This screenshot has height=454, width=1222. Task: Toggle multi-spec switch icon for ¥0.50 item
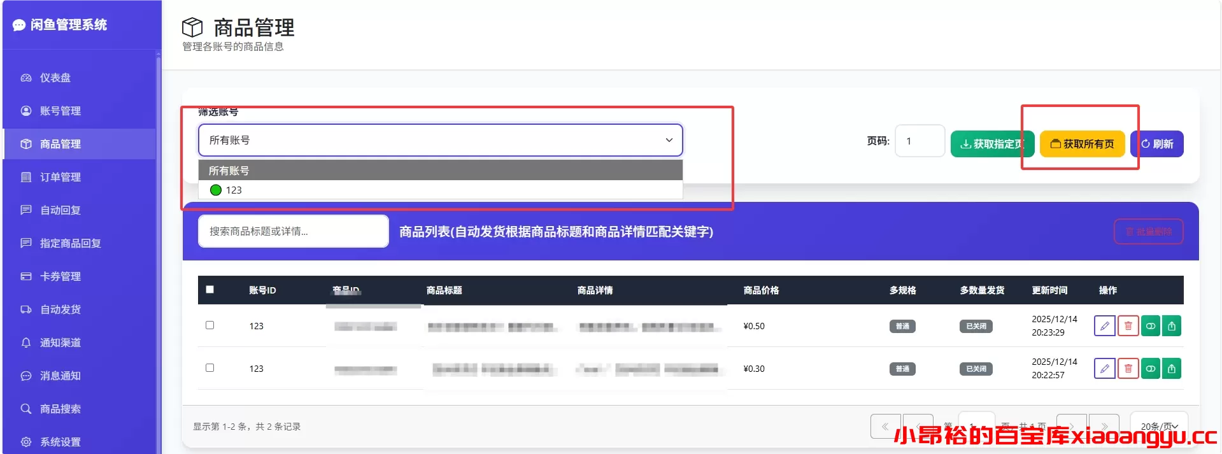[1150, 326]
